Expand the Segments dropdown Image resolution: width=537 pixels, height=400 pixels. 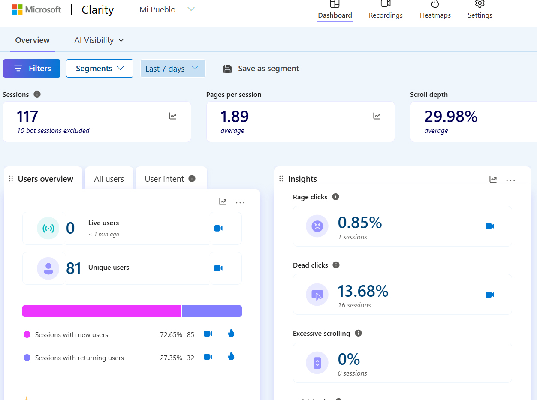[x=100, y=69]
